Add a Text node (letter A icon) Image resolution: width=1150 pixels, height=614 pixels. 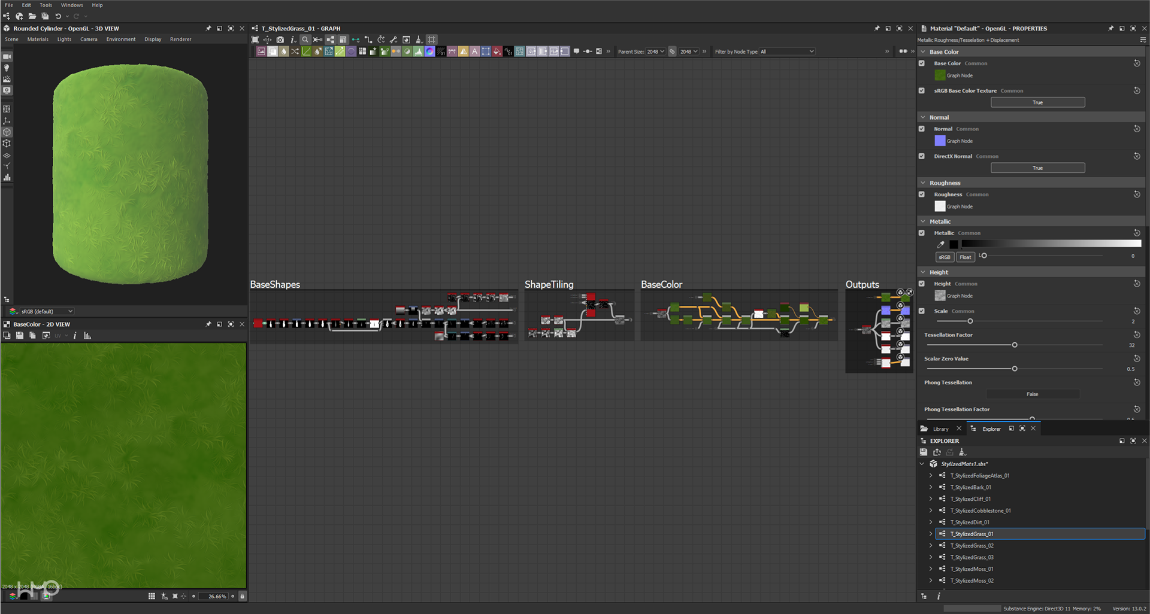point(474,51)
